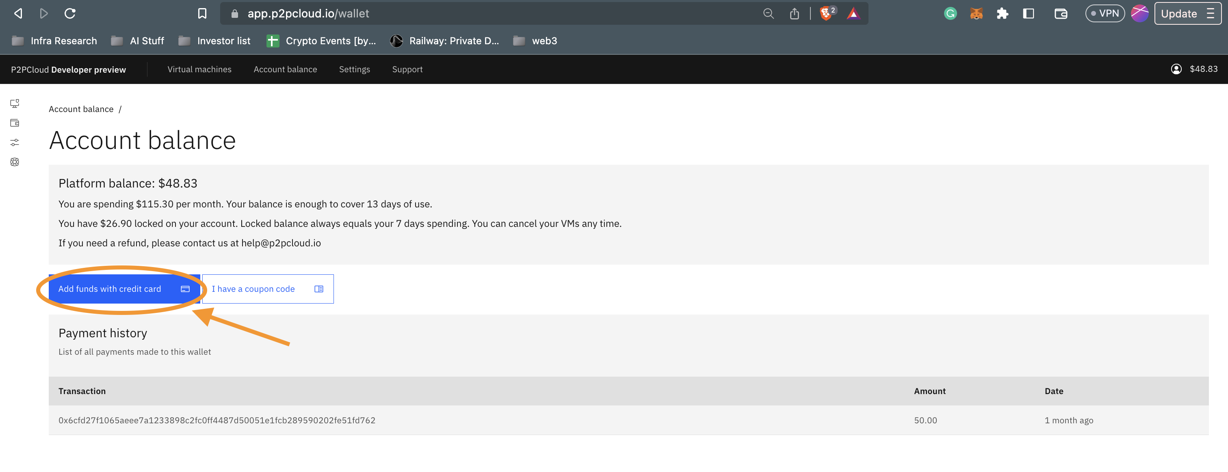The image size is (1228, 472).
Task: Click the settings sliders sidebar icon
Action: click(15, 142)
